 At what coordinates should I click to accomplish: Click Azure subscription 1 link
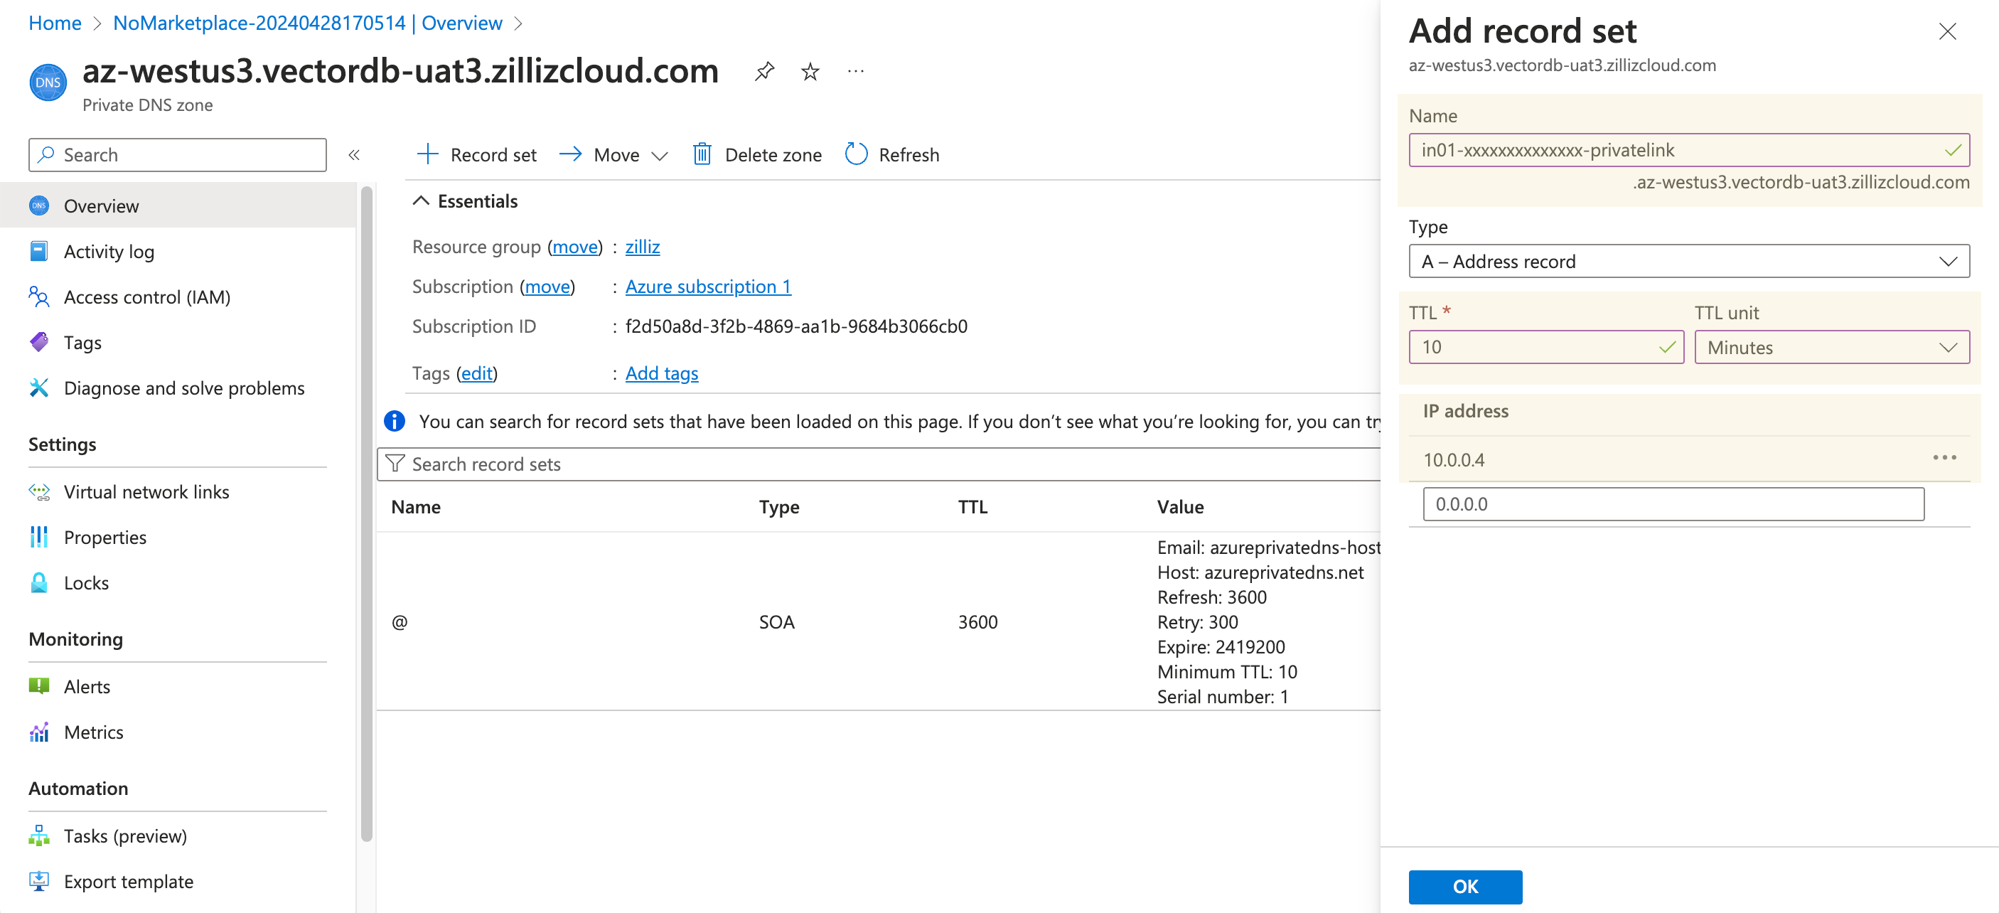[707, 286]
